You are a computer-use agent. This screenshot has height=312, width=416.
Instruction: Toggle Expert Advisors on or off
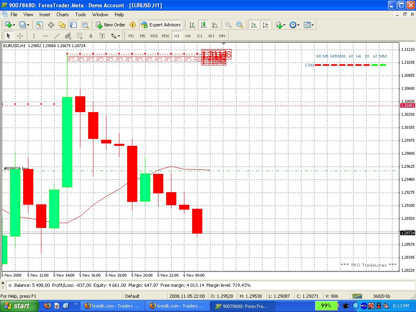coord(161,25)
